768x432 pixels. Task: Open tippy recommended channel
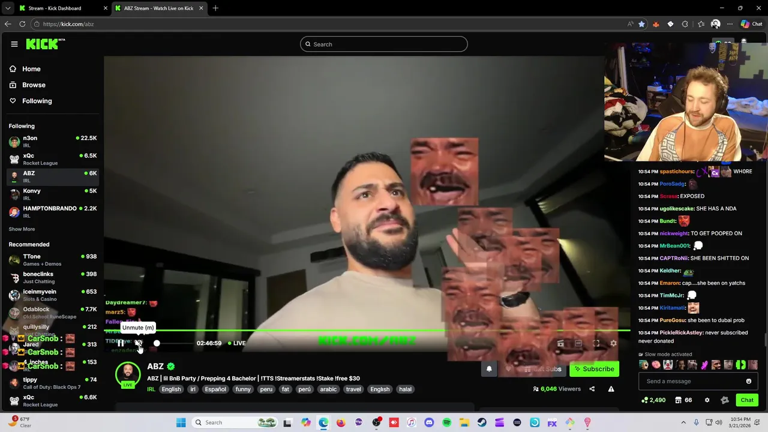[x=52, y=383]
